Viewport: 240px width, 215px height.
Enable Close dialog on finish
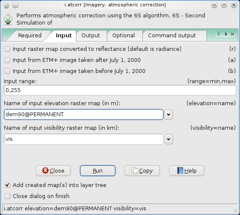7,196
